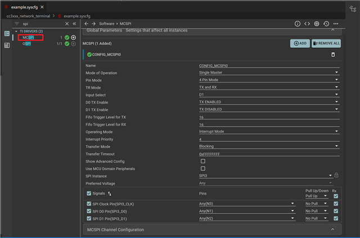Select OSPI in the TI Drivers tree
The image size is (360, 238).
(x=27, y=43)
